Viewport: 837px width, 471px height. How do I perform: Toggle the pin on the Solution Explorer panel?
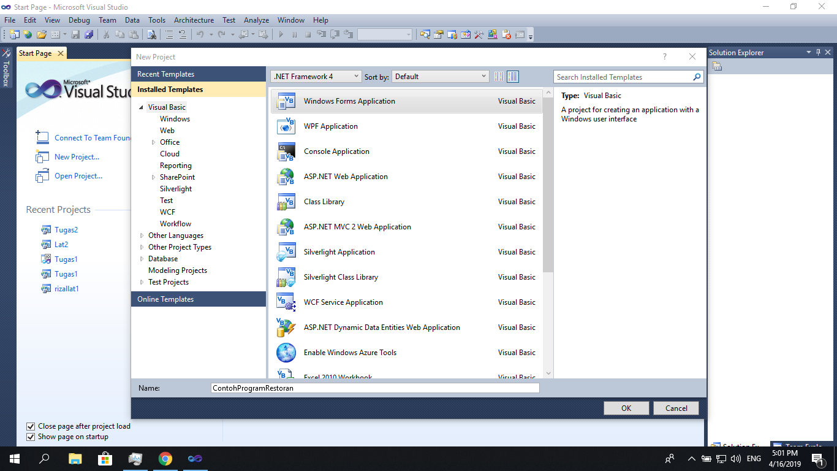click(818, 52)
